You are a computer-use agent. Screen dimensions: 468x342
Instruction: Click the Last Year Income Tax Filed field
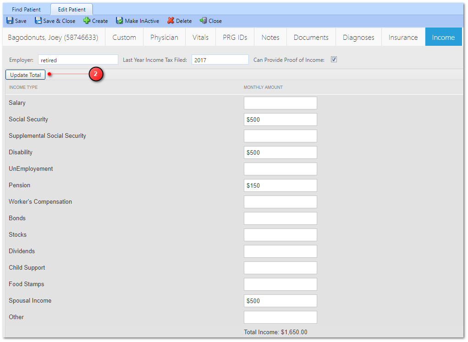tap(220, 60)
